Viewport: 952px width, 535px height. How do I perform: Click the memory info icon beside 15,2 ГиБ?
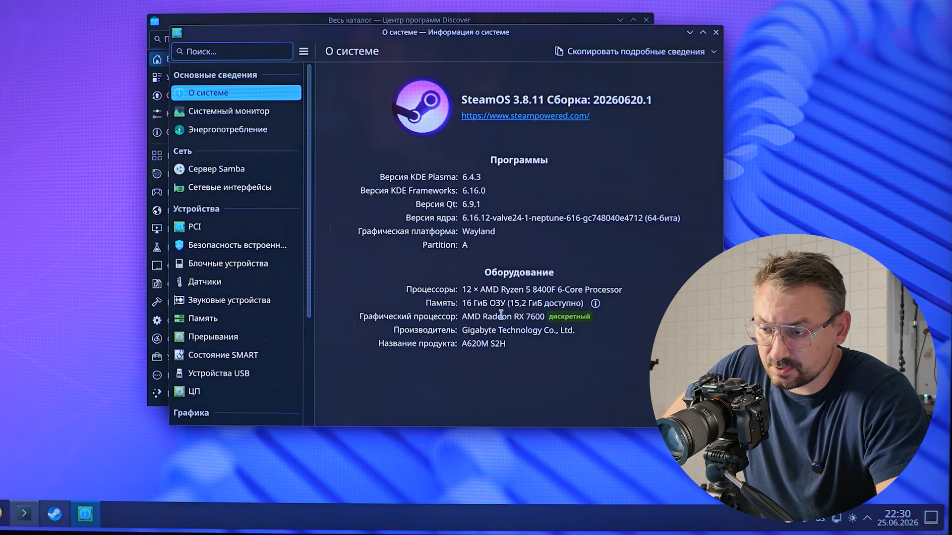tap(595, 303)
